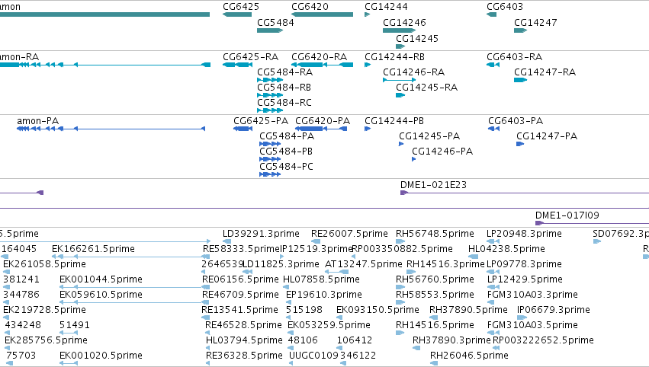Click the RE26007.5prime EST
Image resolution: width=649 pixels, height=367 pixels.
pos(315,241)
